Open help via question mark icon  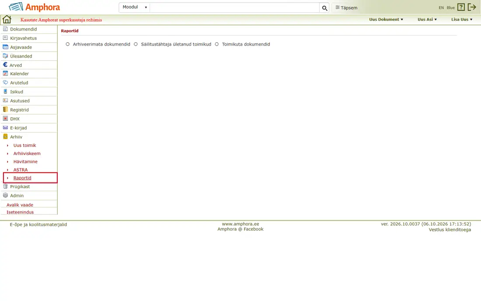[x=461, y=7]
